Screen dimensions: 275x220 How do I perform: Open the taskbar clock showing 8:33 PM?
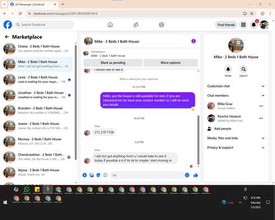click(256, 202)
